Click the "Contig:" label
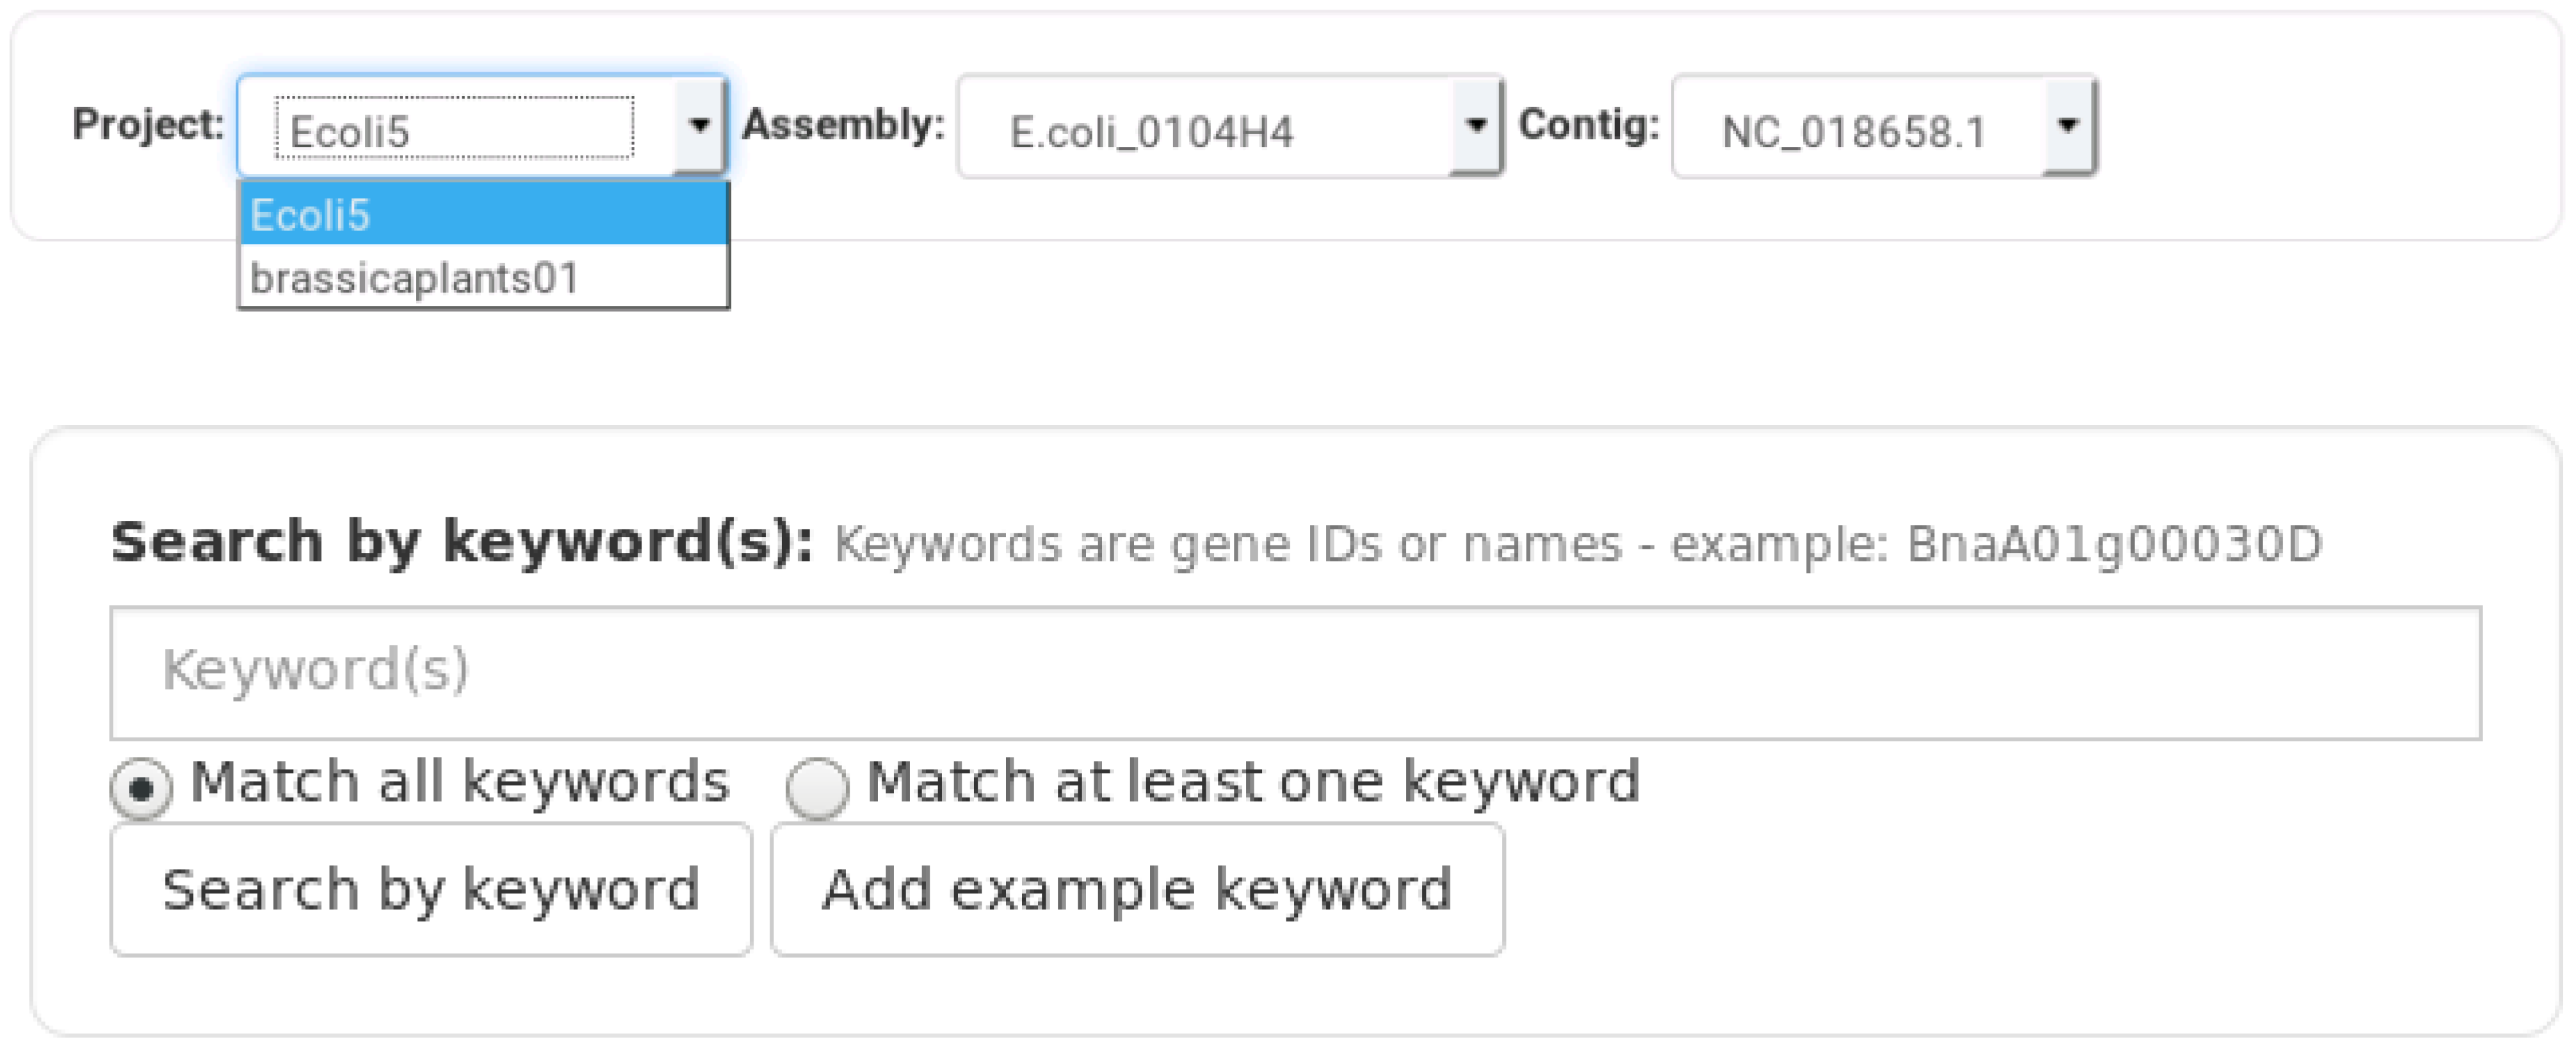Screen dimensions: 2576x1048 tap(1588, 125)
